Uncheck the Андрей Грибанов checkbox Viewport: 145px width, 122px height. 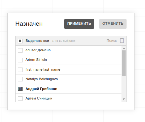pos(20,89)
